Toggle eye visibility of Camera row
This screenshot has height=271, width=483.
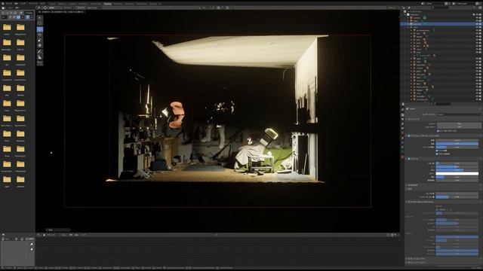pos(477,18)
